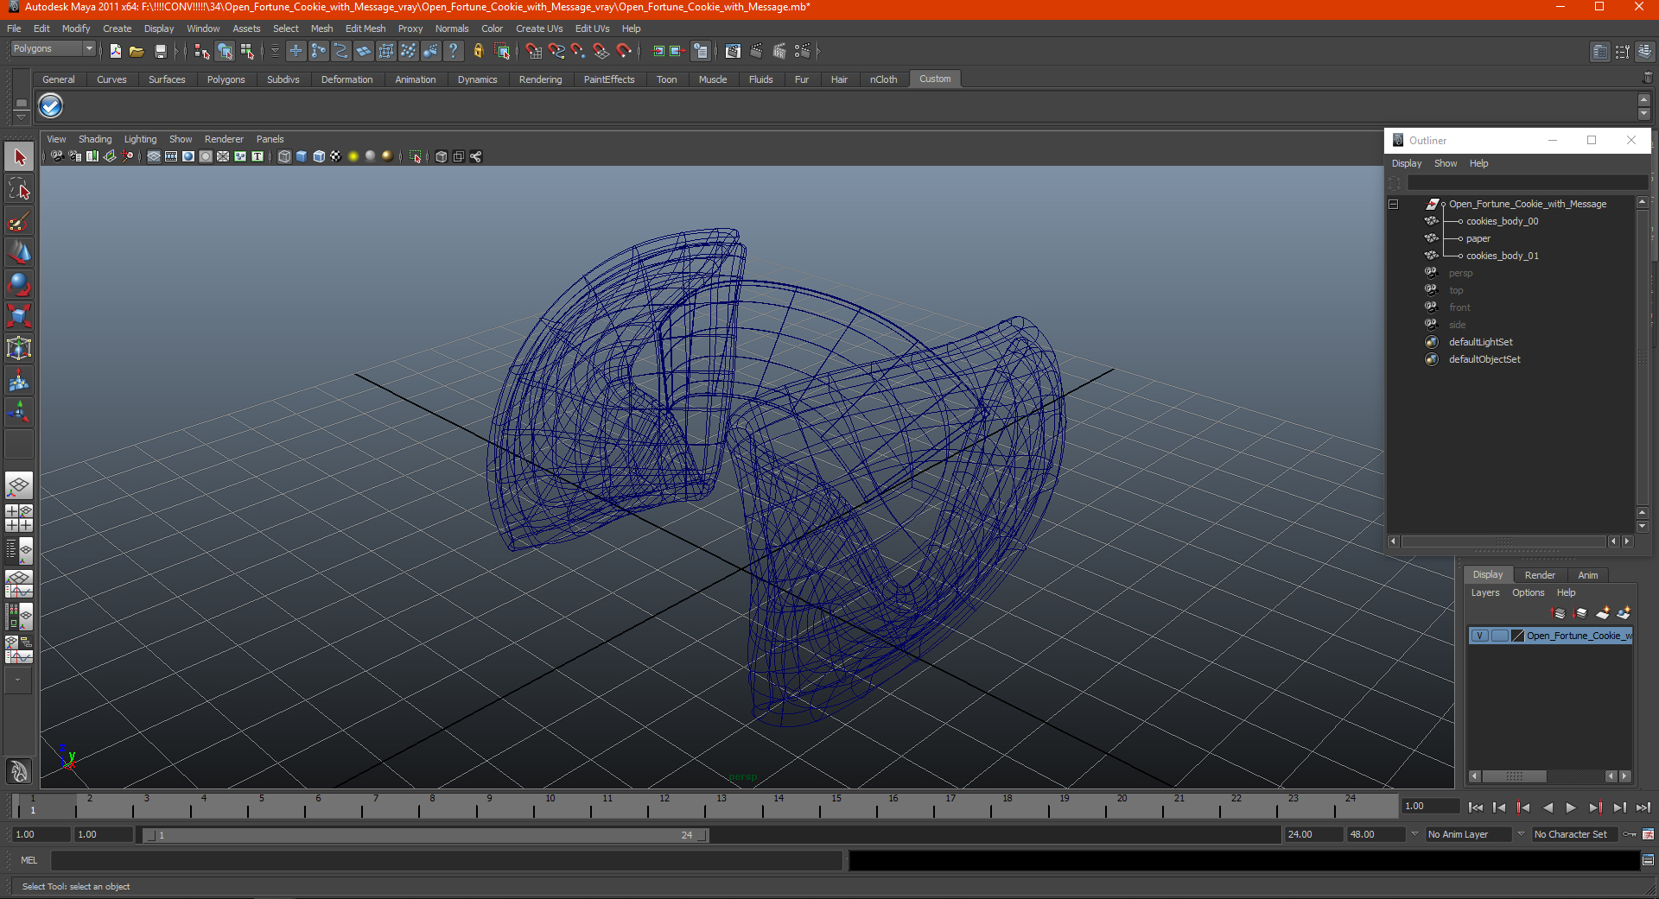
Task: Open Outliner Show menu
Action: (x=1446, y=163)
